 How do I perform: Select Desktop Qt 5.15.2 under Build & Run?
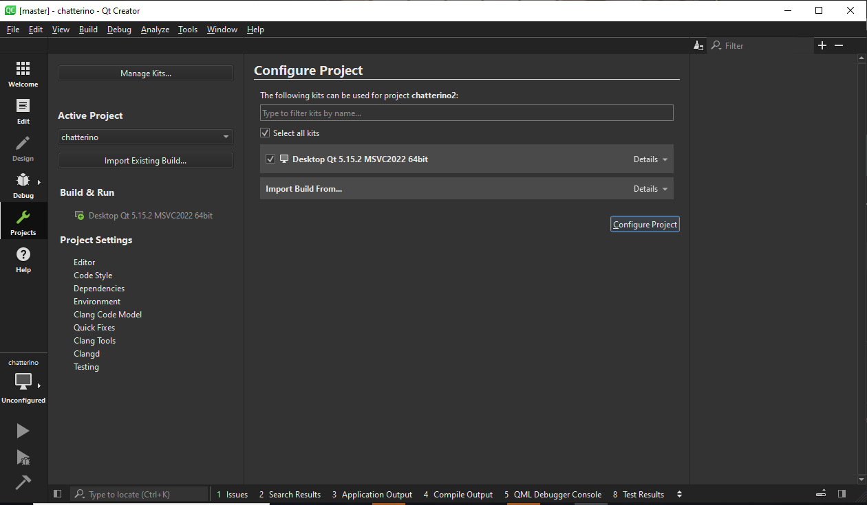pyautogui.click(x=151, y=216)
